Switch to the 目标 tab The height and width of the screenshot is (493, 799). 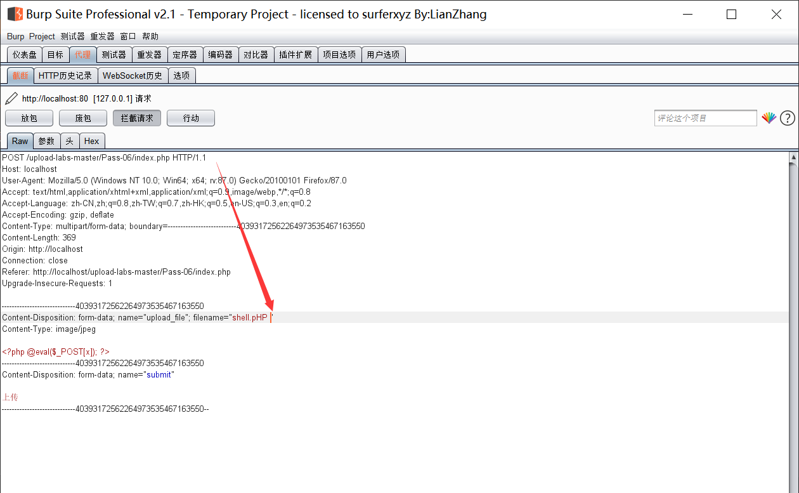(56, 55)
